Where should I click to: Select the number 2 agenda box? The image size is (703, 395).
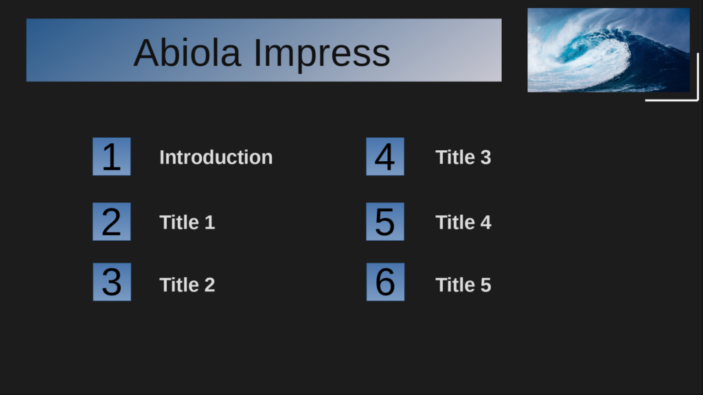[111, 222]
